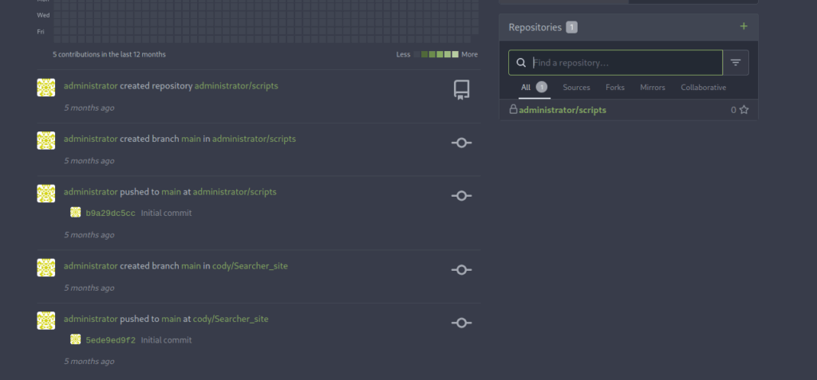Screen dimensions: 817x380
Task: Click the star icon beside administrator/scripts
Action: click(x=744, y=110)
